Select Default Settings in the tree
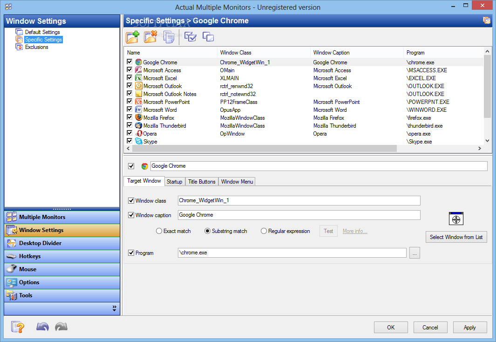Screen dimensions: 496x342 click(x=42, y=32)
